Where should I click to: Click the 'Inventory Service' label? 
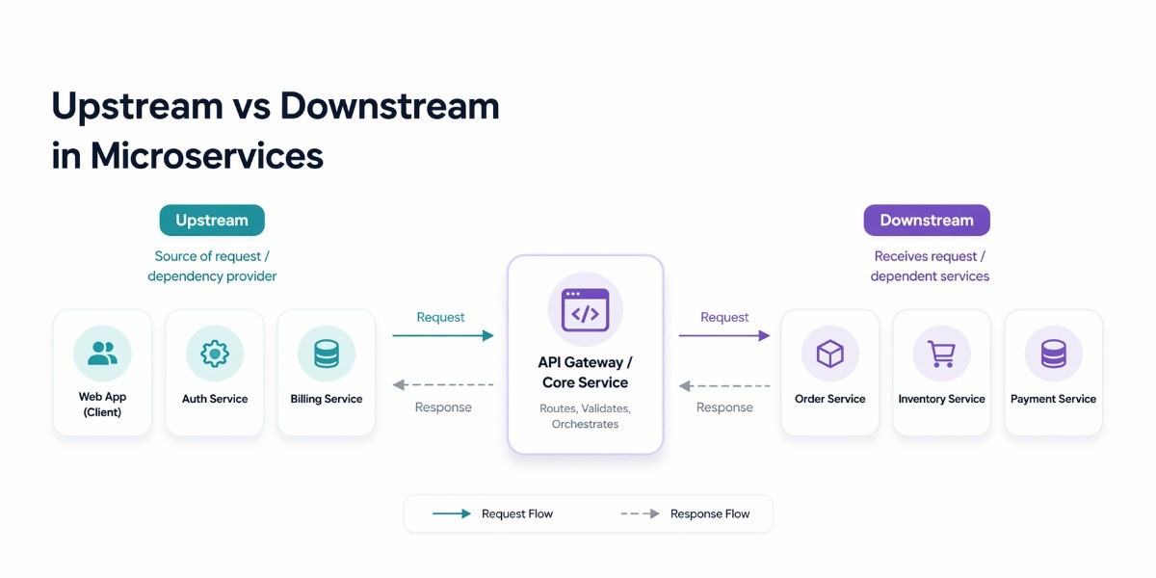point(942,399)
